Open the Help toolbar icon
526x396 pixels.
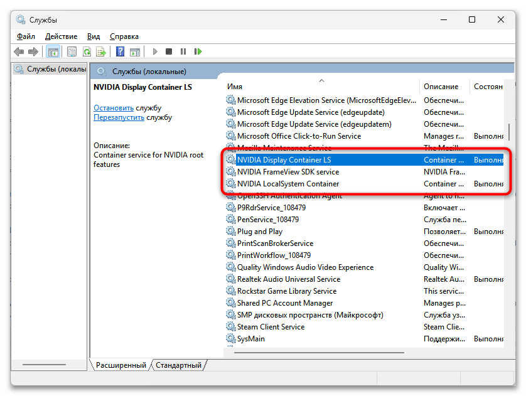click(x=120, y=51)
